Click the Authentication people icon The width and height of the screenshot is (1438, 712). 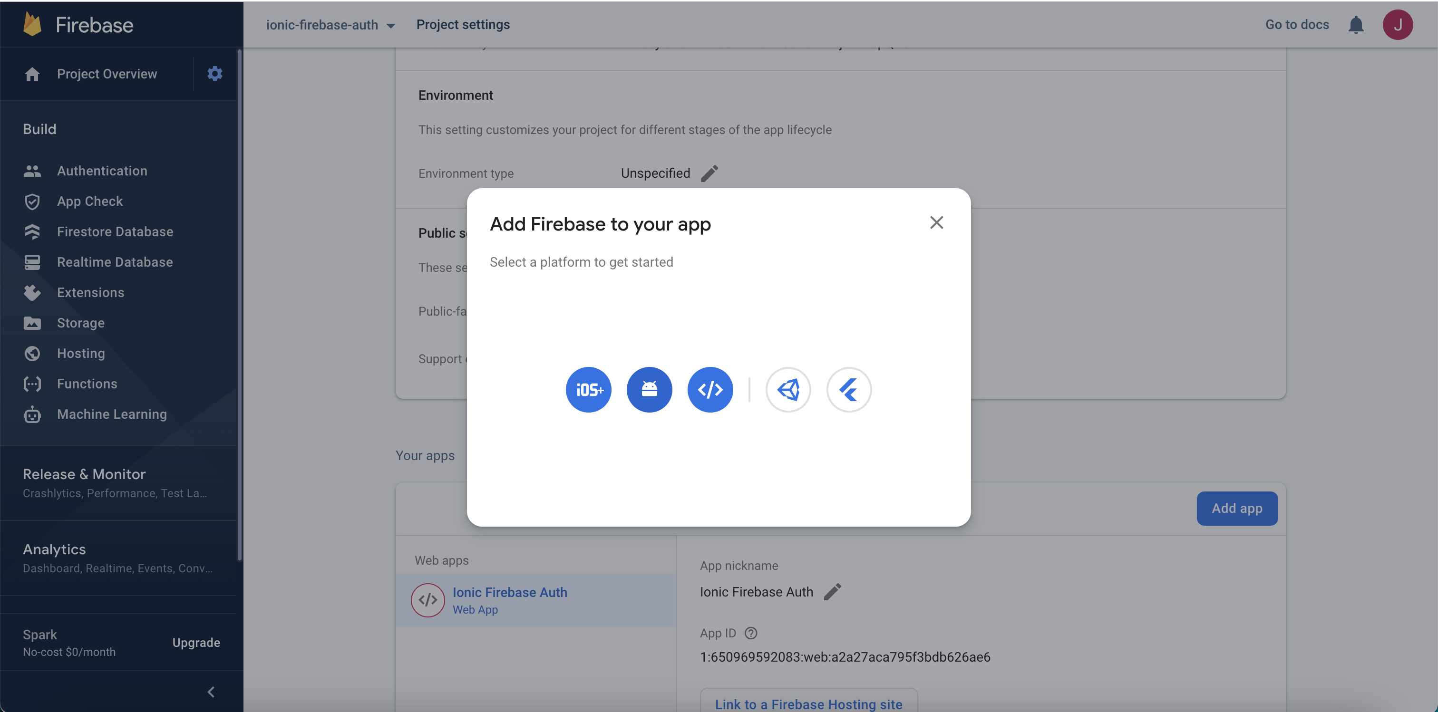(32, 171)
